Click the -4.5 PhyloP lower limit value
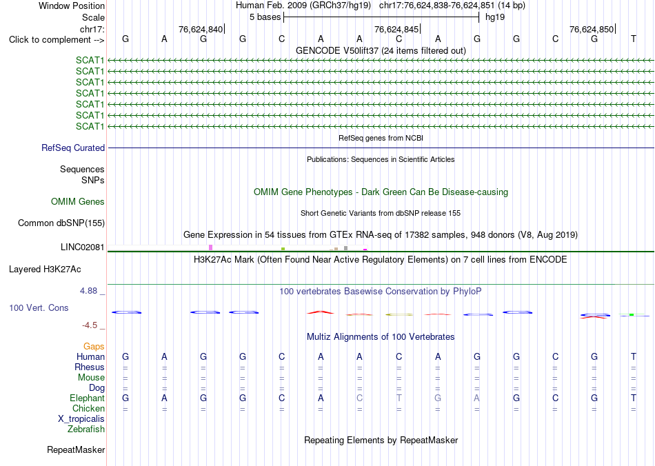The width and height of the screenshot is (655, 466). [90, 325]
